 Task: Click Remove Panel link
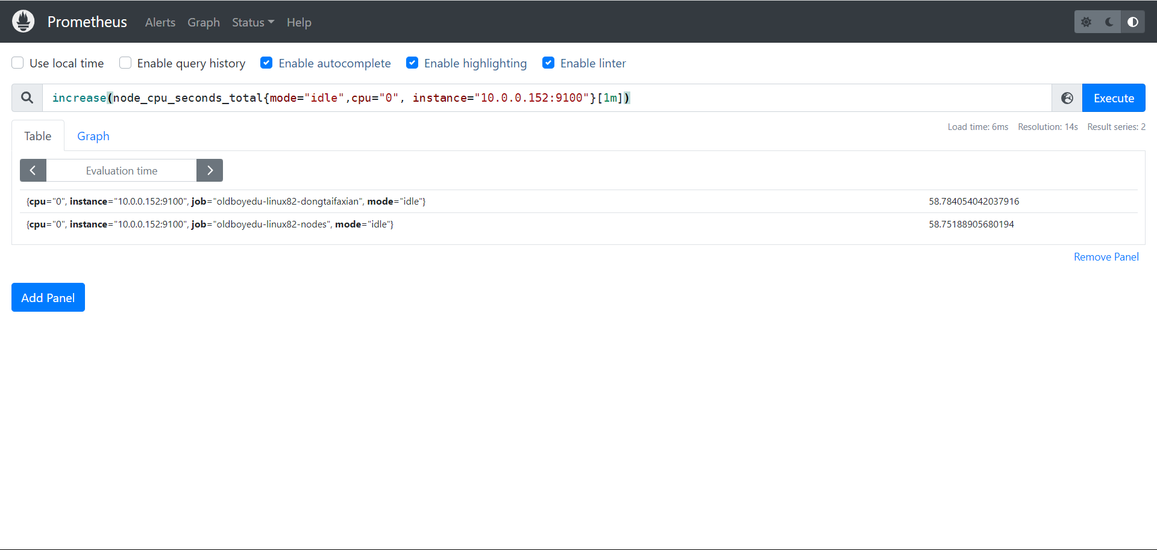(x=1106, y=257)
